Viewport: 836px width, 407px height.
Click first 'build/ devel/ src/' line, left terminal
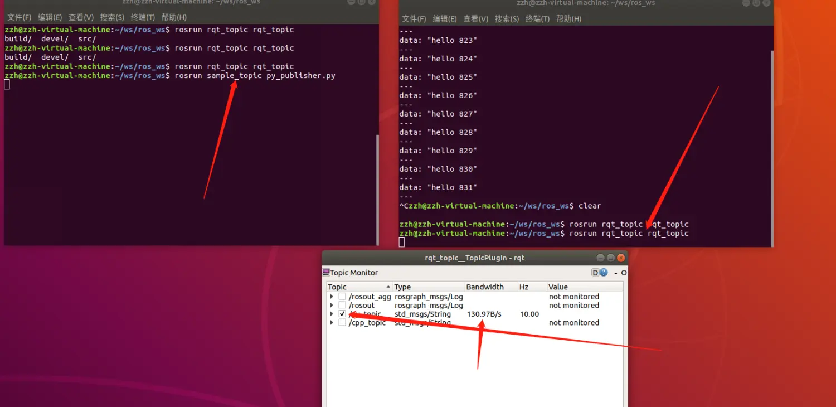click(50, 38)
